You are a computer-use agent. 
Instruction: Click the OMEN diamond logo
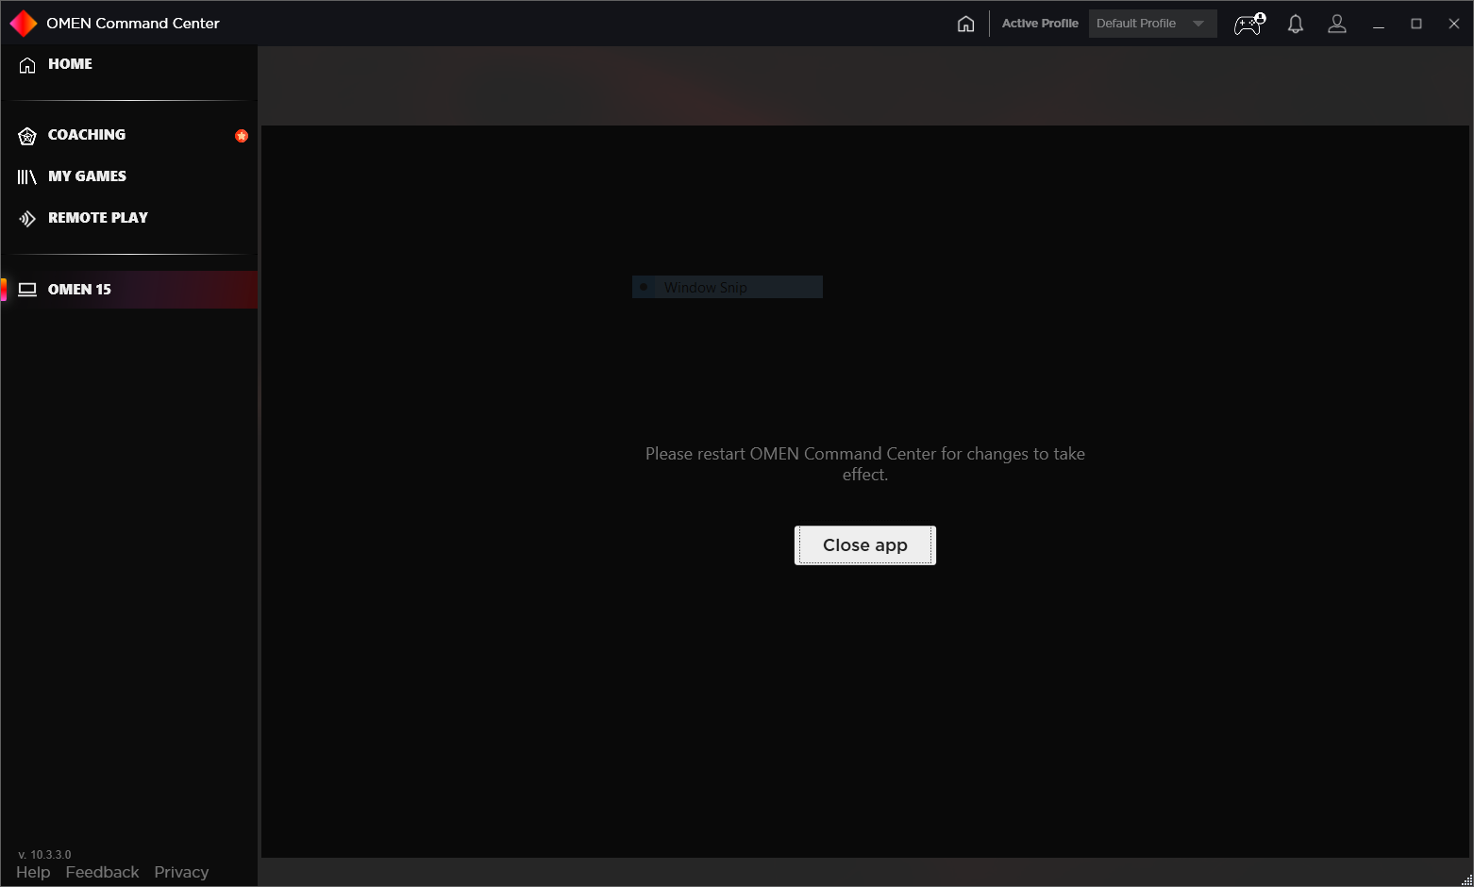tap(24, 23)
